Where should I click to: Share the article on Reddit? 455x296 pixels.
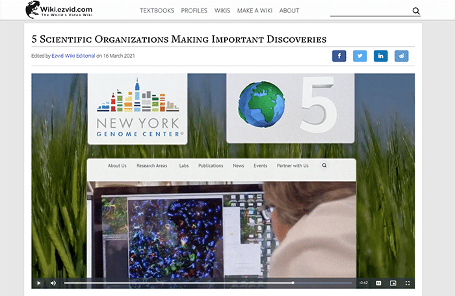(x=402, y=56)
